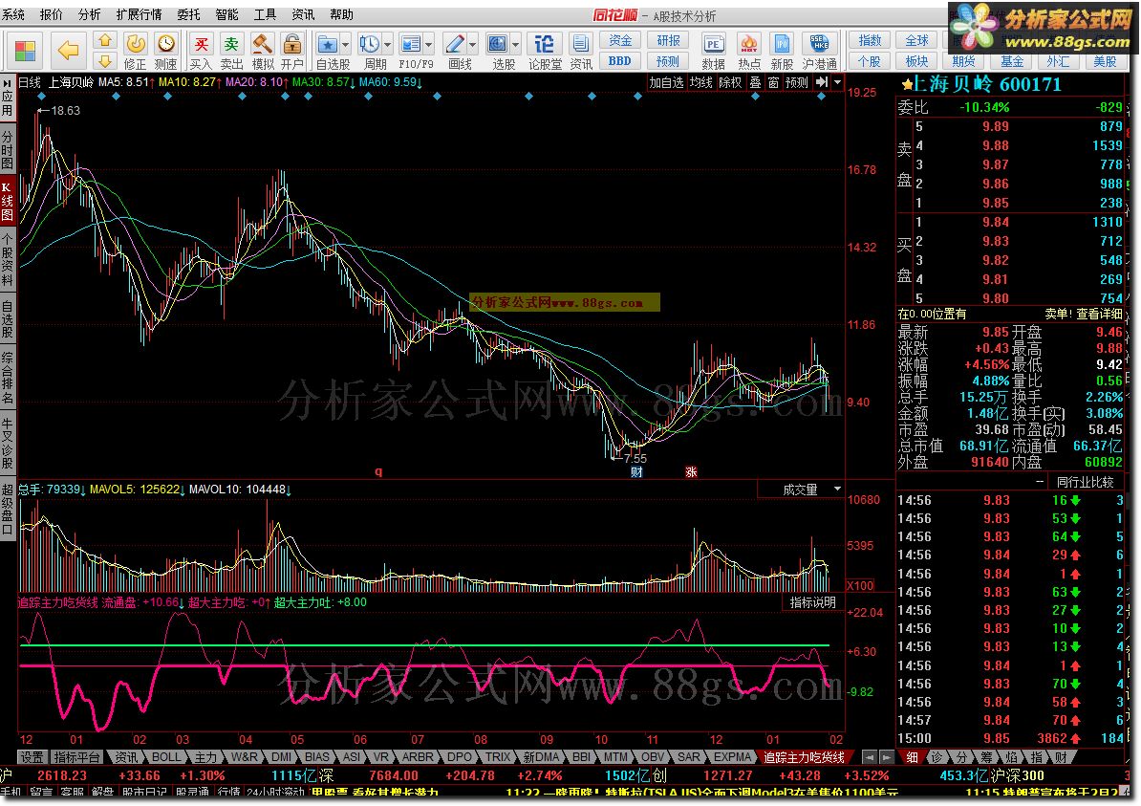The image size is (1141, 806).
Task: Expand the 自选股 dropdown arrow
Action: [345, 44]
